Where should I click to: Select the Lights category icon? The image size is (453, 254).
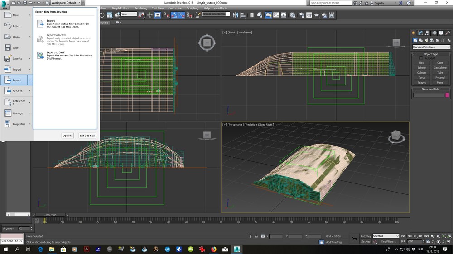(425, 40)
